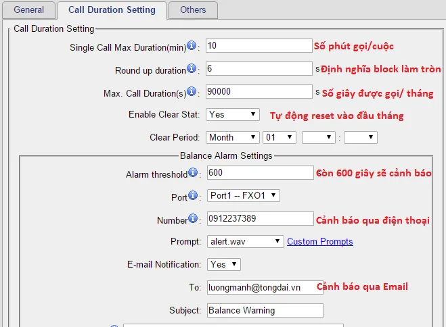This screenshot has width=446, height=327.
Task: Click info icon next to Round up duration
Action: (x=191, y=69)
